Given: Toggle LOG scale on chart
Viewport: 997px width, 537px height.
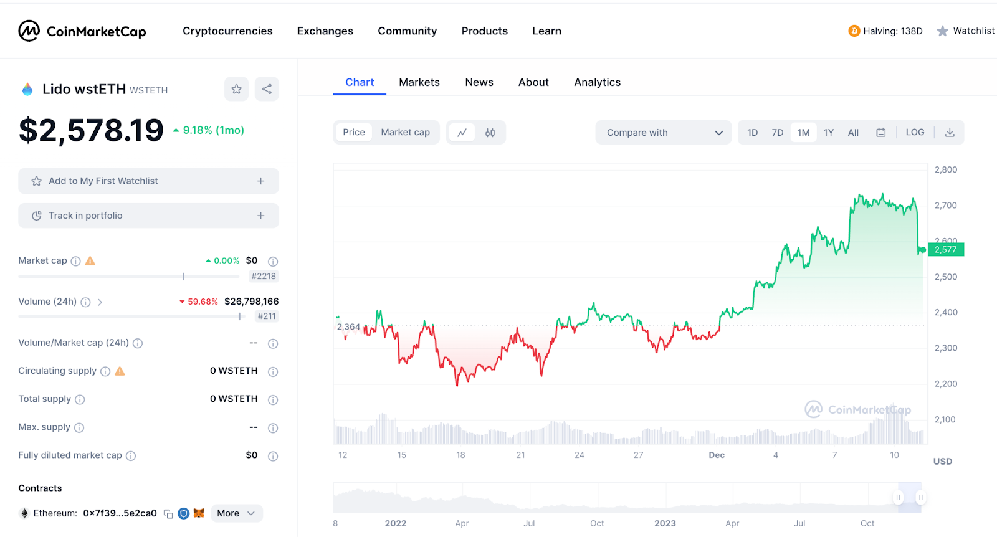Looking at the screenshot, I should click(x=915, y=132).
